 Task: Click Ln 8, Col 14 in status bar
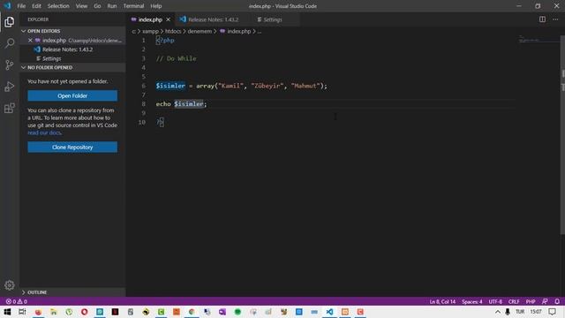442,301
